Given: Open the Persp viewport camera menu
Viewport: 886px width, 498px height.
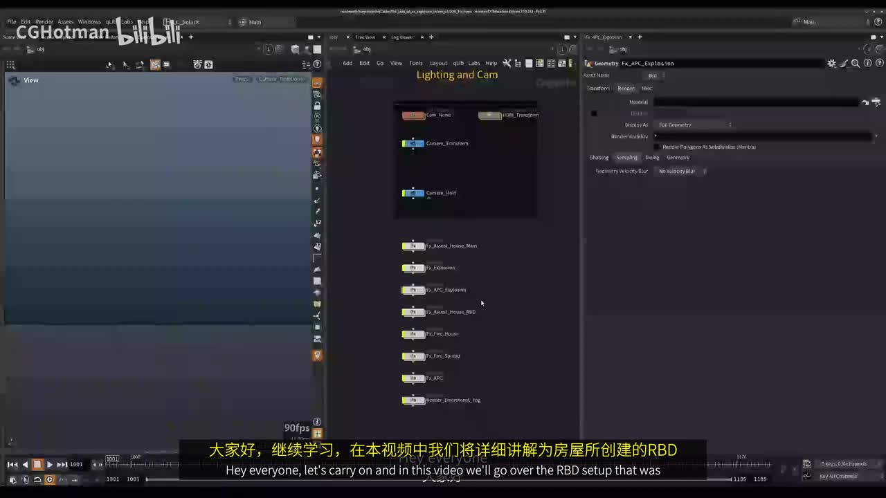Looking at the screenshot, I should tap(242, 79).
